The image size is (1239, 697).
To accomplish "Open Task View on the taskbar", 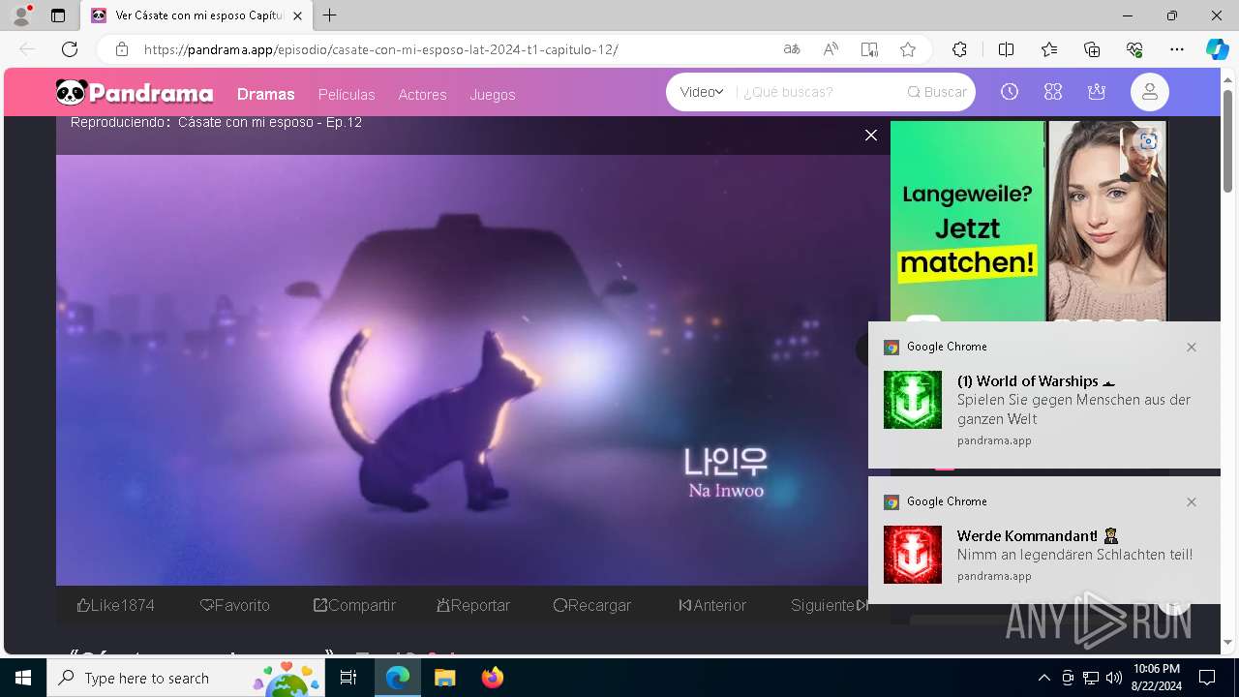I will [x=348, y=678].
